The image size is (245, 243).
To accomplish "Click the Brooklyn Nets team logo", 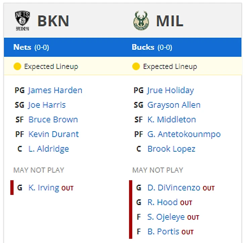I will point(22,21).
